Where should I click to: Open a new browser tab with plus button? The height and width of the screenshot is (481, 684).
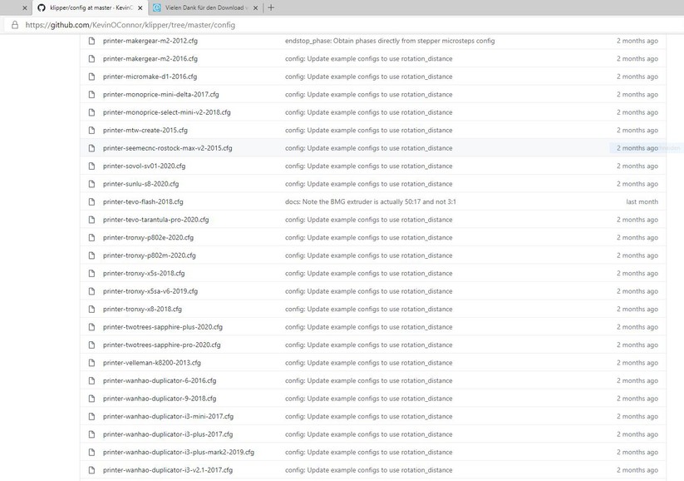coord(271,7)
